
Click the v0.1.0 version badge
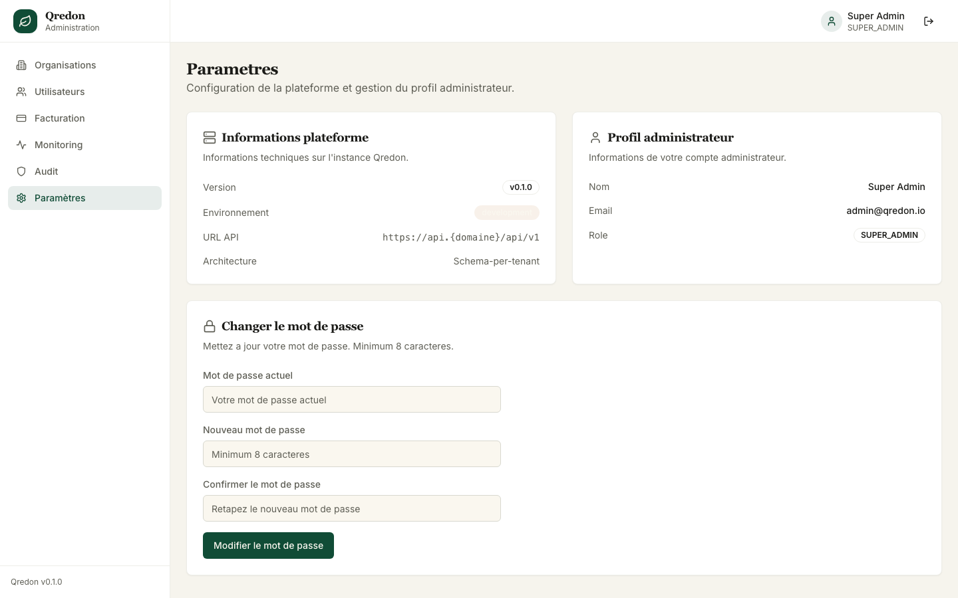[521, 187]
